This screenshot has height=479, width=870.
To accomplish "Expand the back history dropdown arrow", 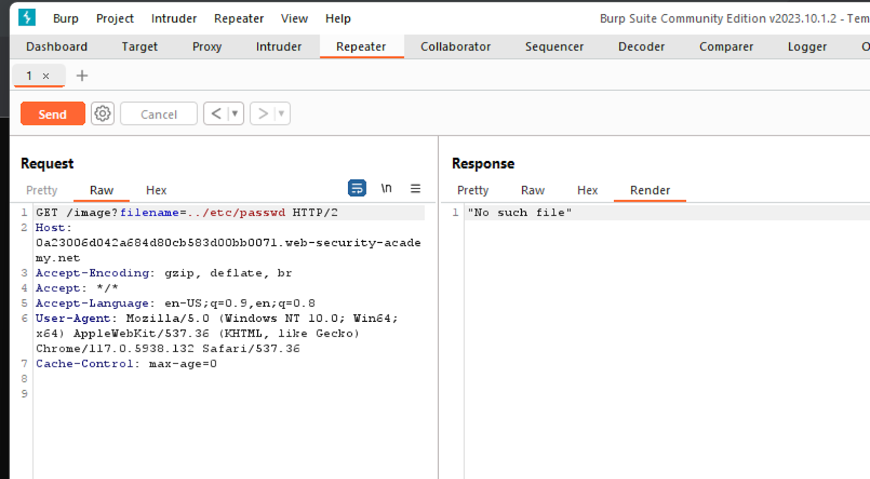I will 235,114.
